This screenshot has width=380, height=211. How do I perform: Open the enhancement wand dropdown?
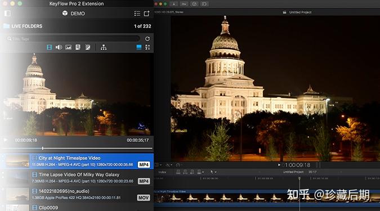(169, 165)
